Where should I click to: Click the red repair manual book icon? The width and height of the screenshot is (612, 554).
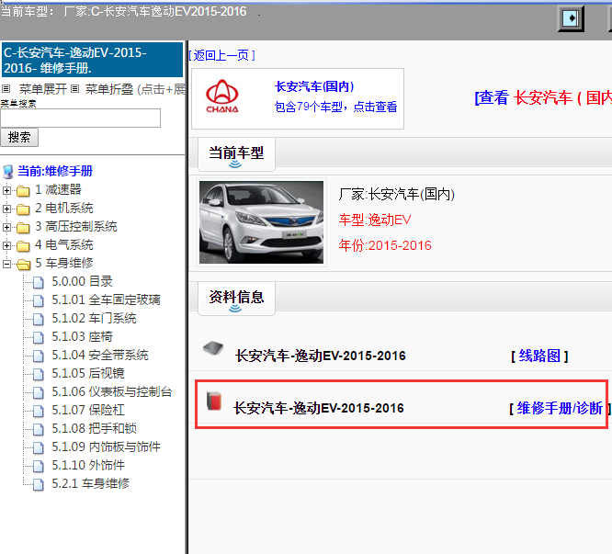(x=214, y=401)
